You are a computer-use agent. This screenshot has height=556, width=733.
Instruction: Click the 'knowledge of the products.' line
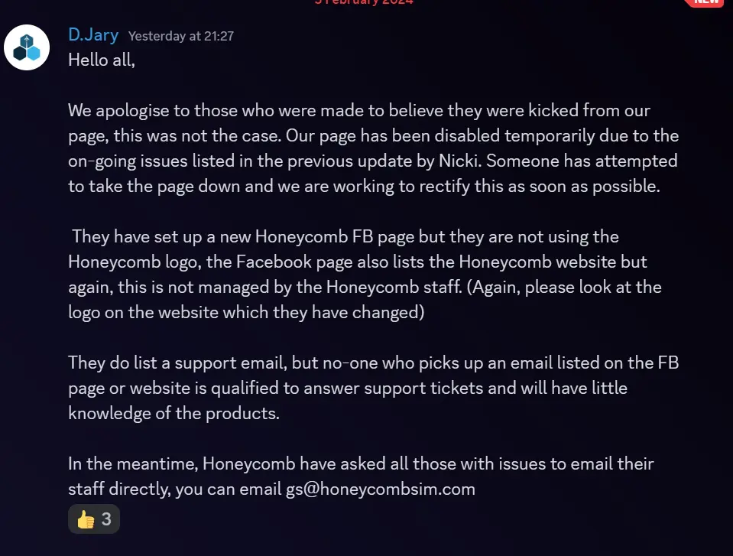174,413
